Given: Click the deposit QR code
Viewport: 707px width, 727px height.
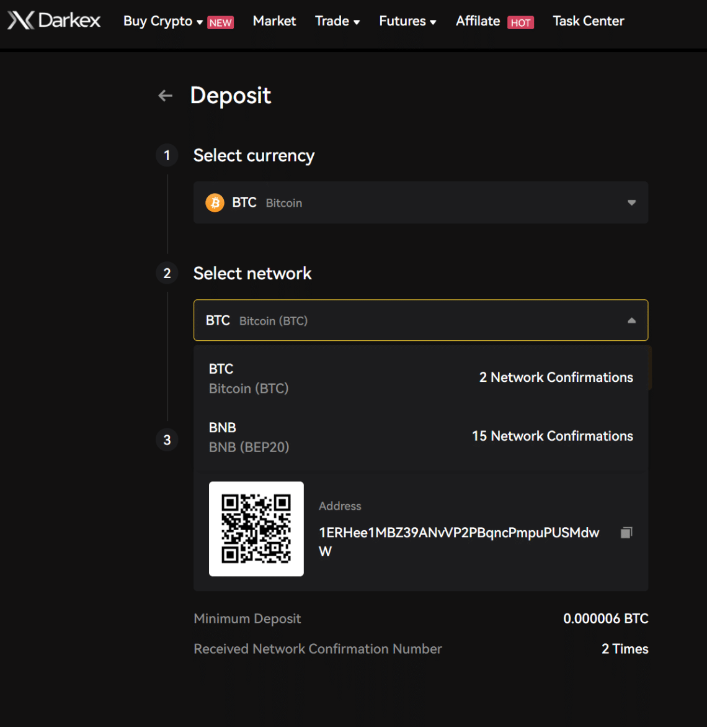Looking at the screenshot, I should pyautogui.click(x=256, y=528).
